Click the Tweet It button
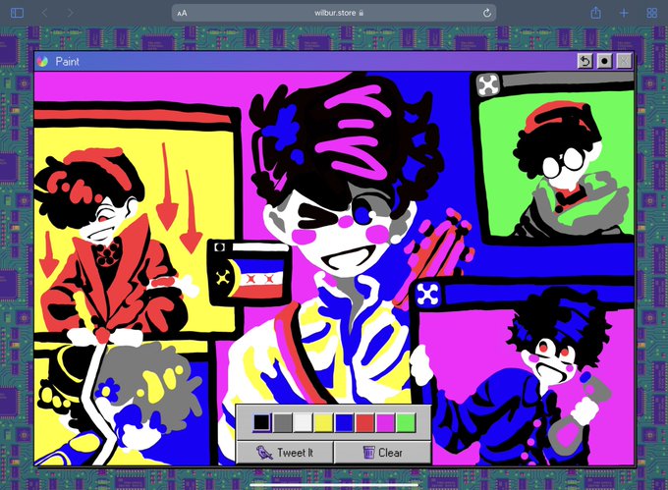668x490 pixels. (285, 452)
